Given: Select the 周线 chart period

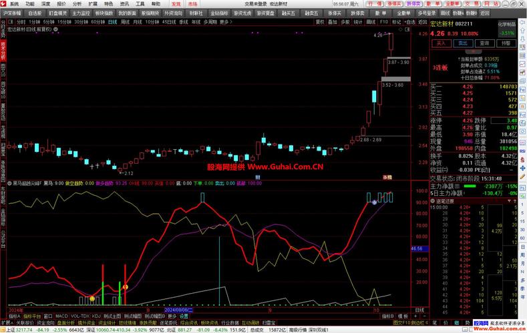Looking at the screenshot, I should [125, 22].
